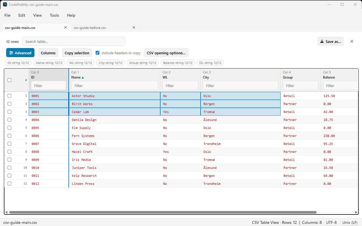The width and height of the screenshot is (362, 226).
Task: Sort by the ID column header
Action: coord(33,77)
